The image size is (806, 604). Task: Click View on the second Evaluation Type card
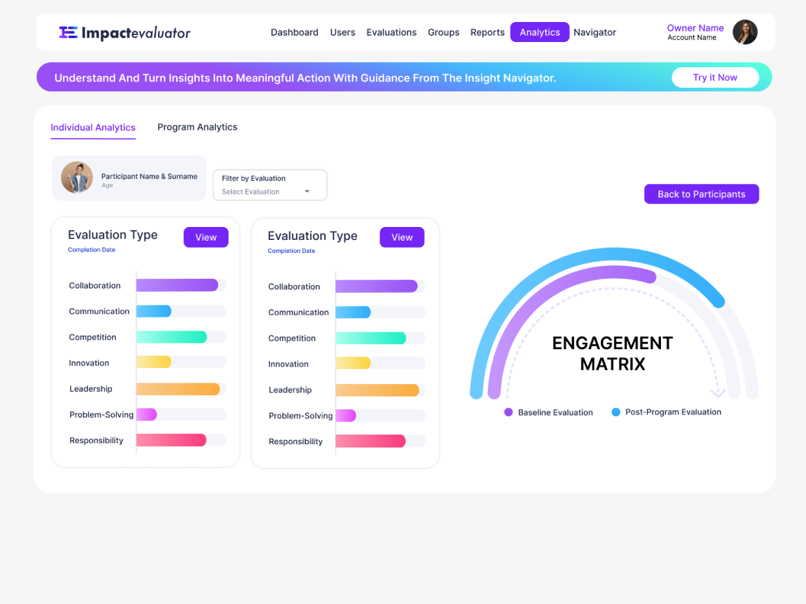tap(401, 237)
